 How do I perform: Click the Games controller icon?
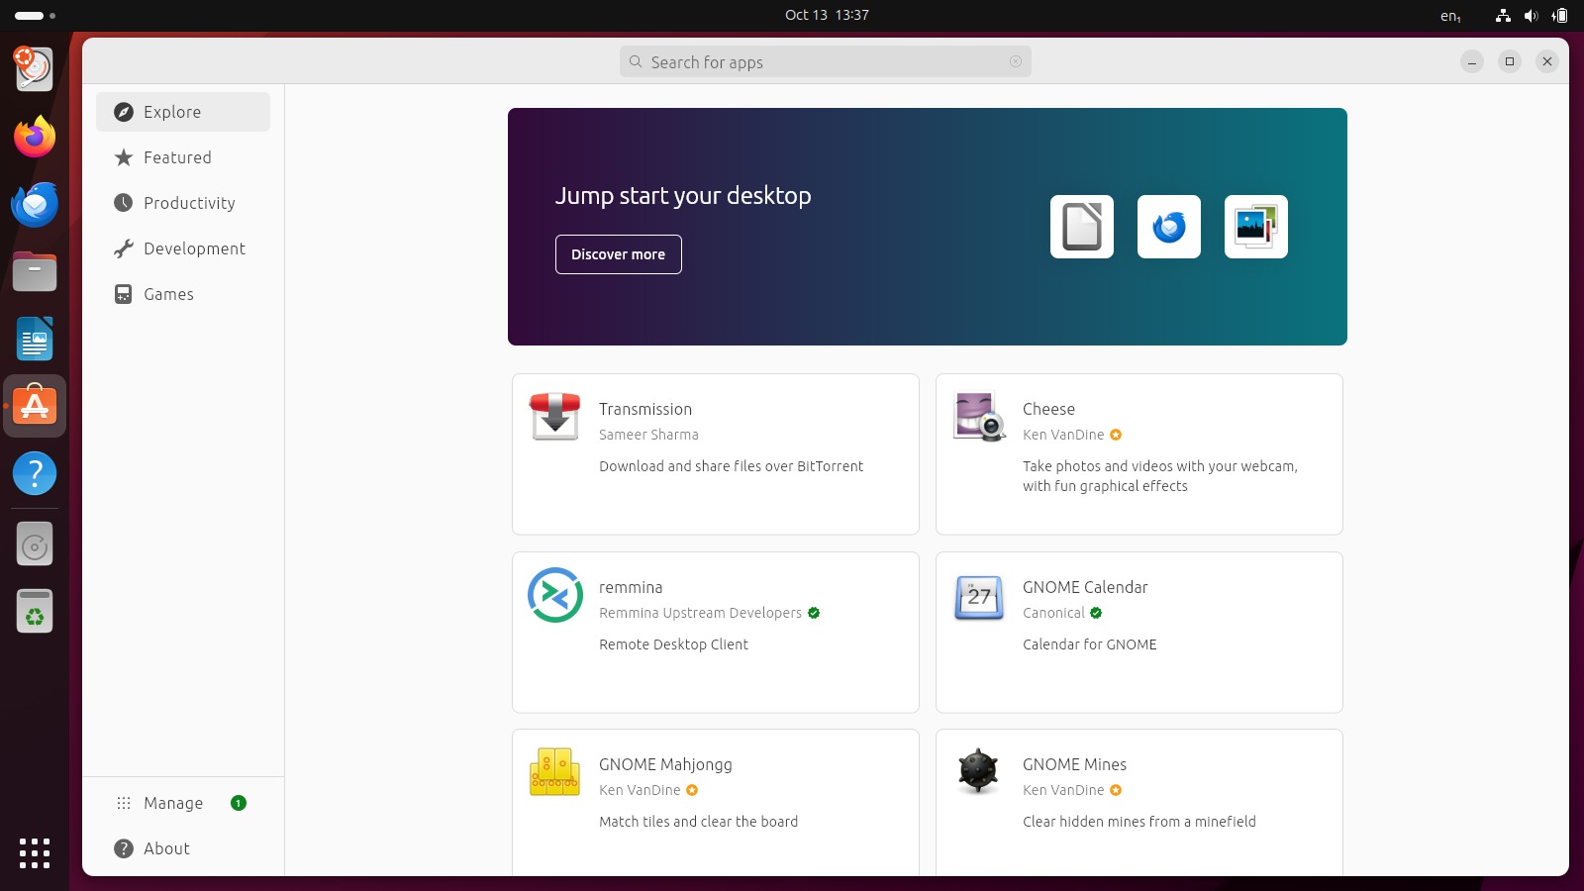click(124, 294)
